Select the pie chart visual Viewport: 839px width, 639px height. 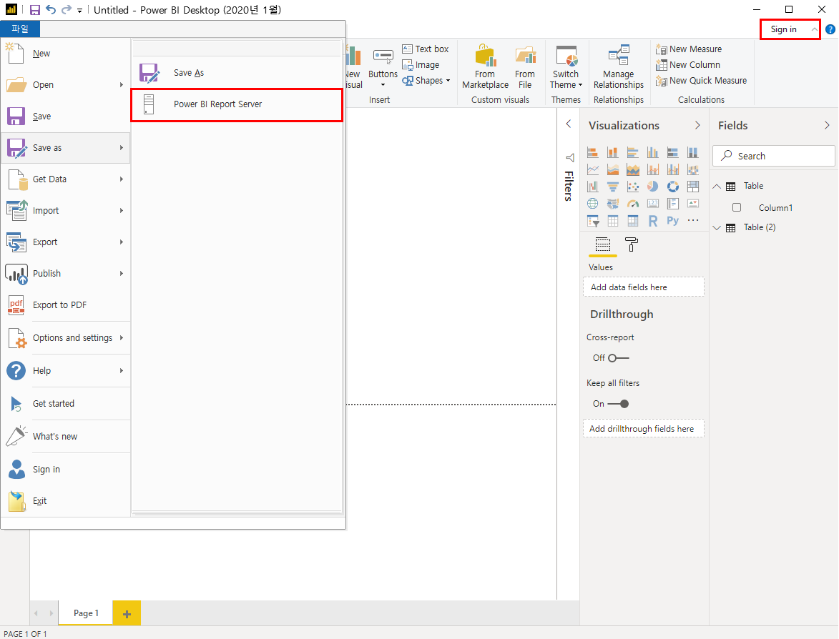(653, 187)
